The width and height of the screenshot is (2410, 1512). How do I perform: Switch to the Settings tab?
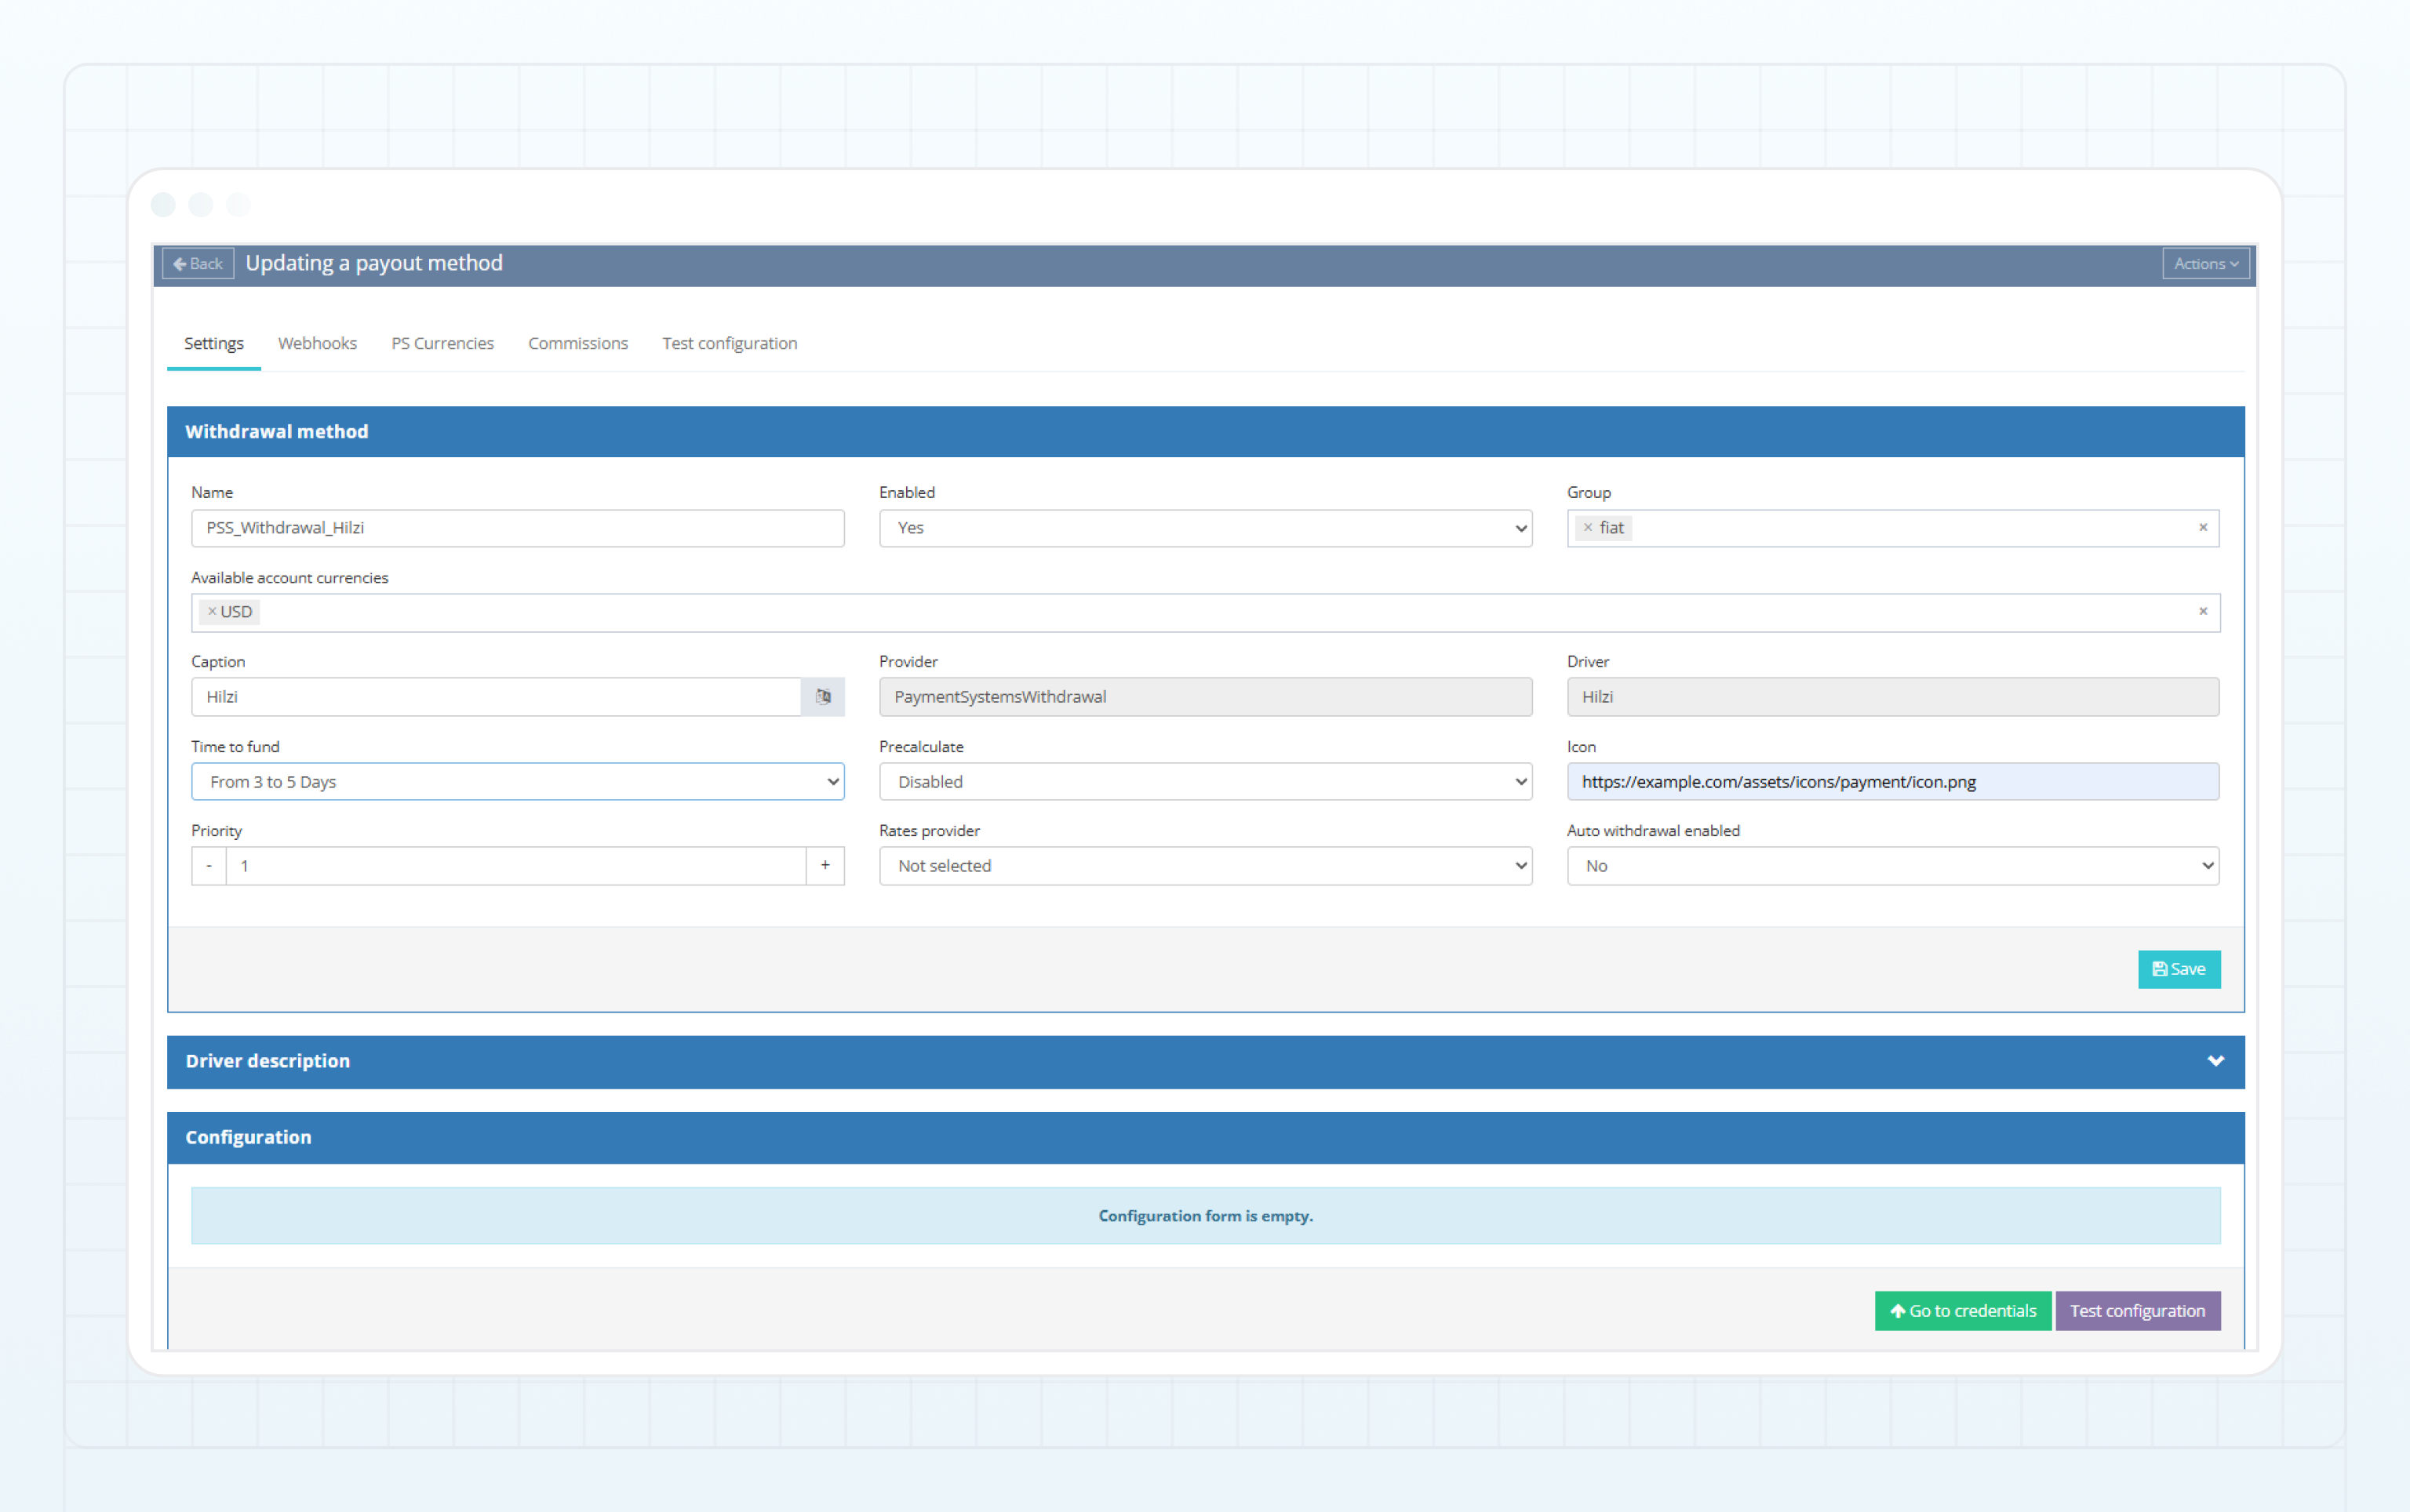click(x=214, y=343)
